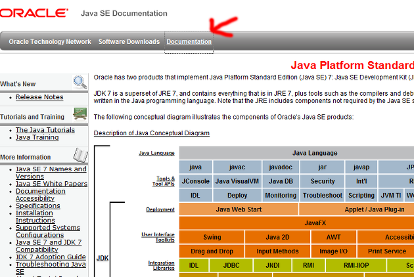
Task: Click the Tools & Tool APIs label link
Action: click(164, 181)
